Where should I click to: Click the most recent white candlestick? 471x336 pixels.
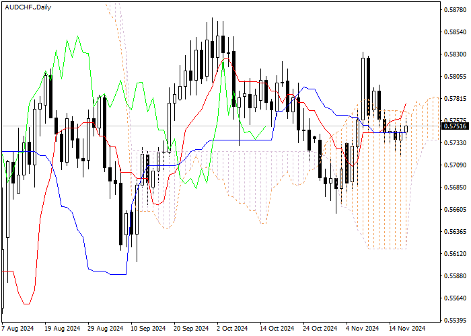406,129
